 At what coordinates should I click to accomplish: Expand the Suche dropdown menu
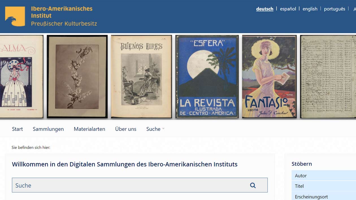click(x=155, y=129)
